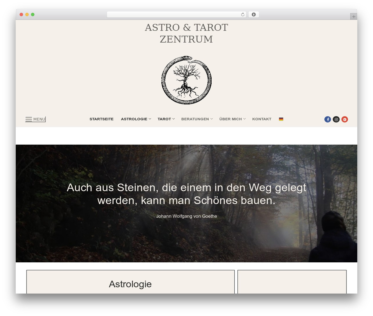Expand the ASTROLOGIE dropdown chevron

(150, 119)
